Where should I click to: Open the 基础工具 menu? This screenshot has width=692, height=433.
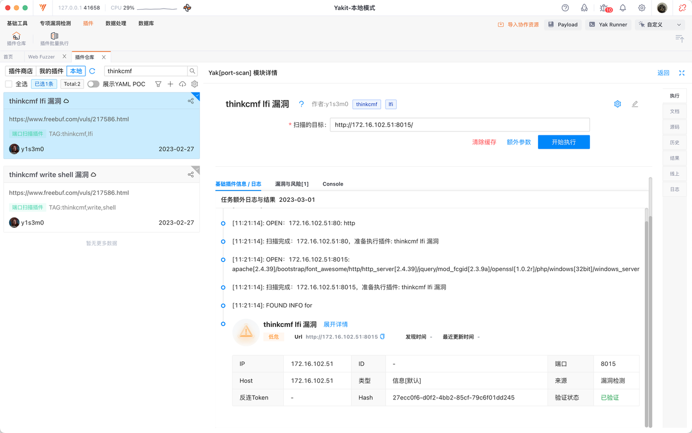17,23
